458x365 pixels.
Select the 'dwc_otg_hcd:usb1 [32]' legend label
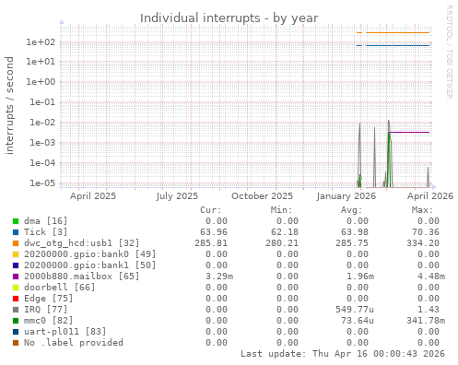coord(81,243)
